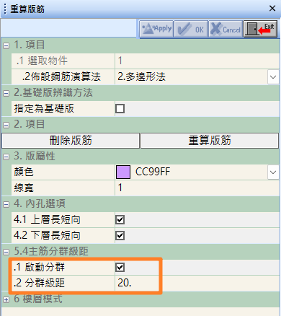Collapse the 2. 項目 section

pos(6,125)
